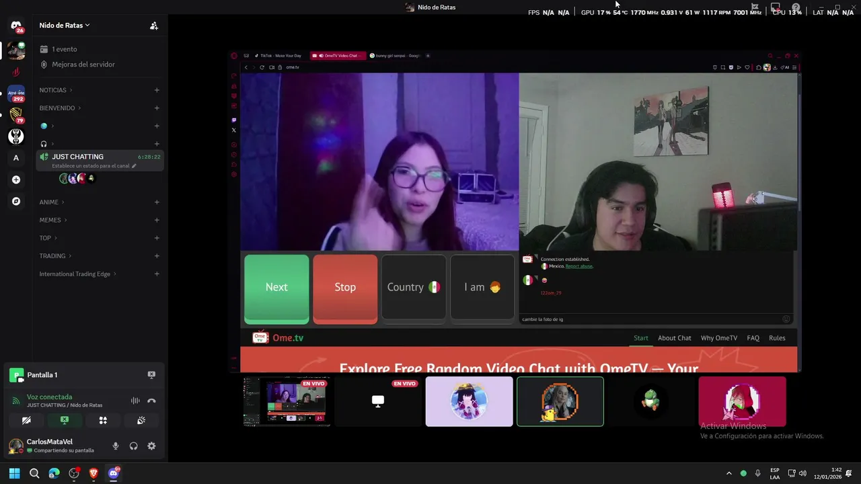Expand the TRADING category
The width and height of the screenshot is (861, 484).
[x=55, y=256]
